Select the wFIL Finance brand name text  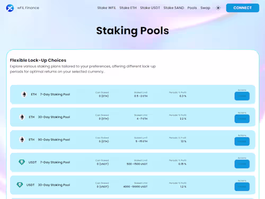tap(28, 8)
